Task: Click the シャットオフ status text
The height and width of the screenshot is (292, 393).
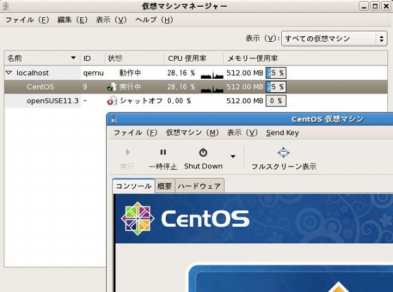Action: click(141, 101)
